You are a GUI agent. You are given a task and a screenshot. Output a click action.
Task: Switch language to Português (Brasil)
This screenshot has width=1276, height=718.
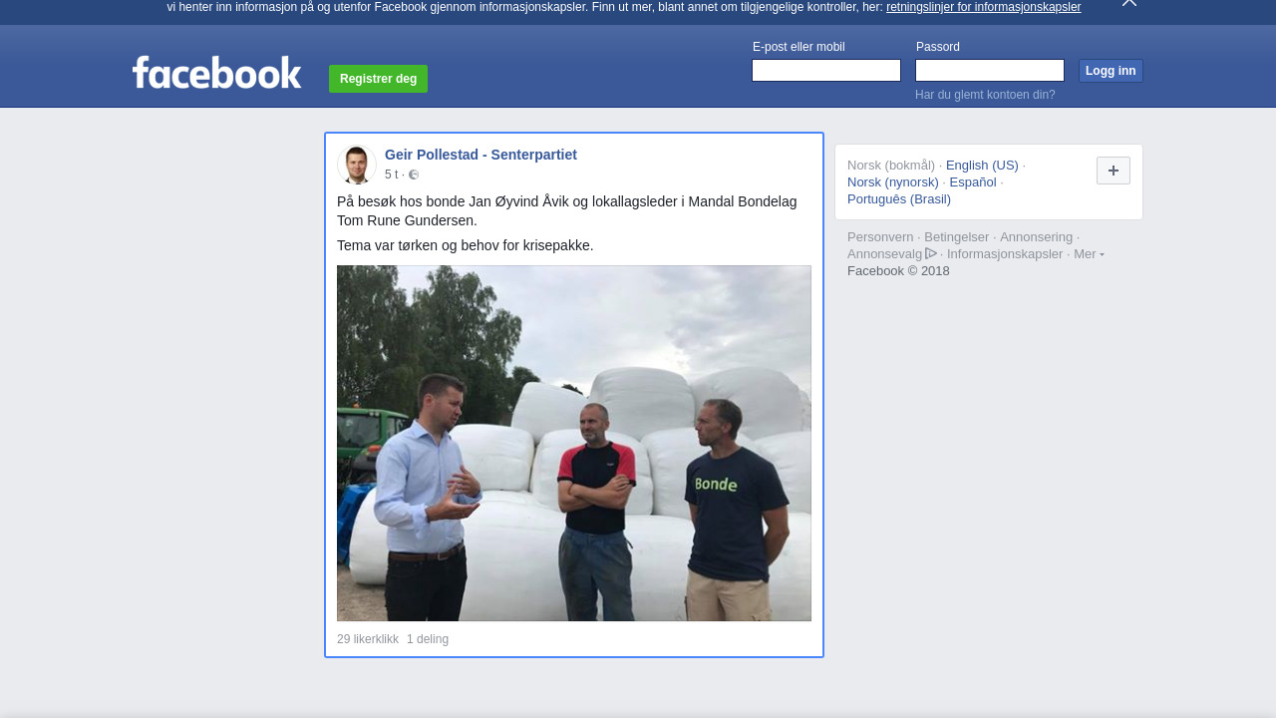click(x=899, y=199)
